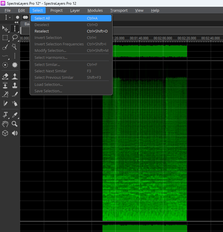Image resolution: width=223 pixels, height=232 pixels.
Task: Select the Lasso selection tool
Action: click(x=15, y=38)
